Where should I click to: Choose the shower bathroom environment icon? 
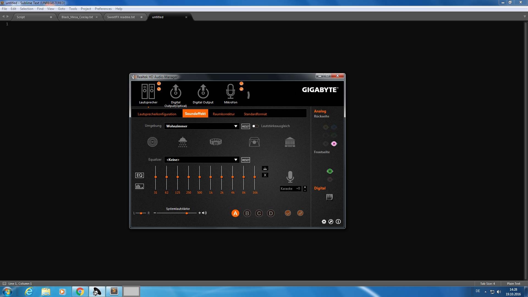[x=183, y=142]
